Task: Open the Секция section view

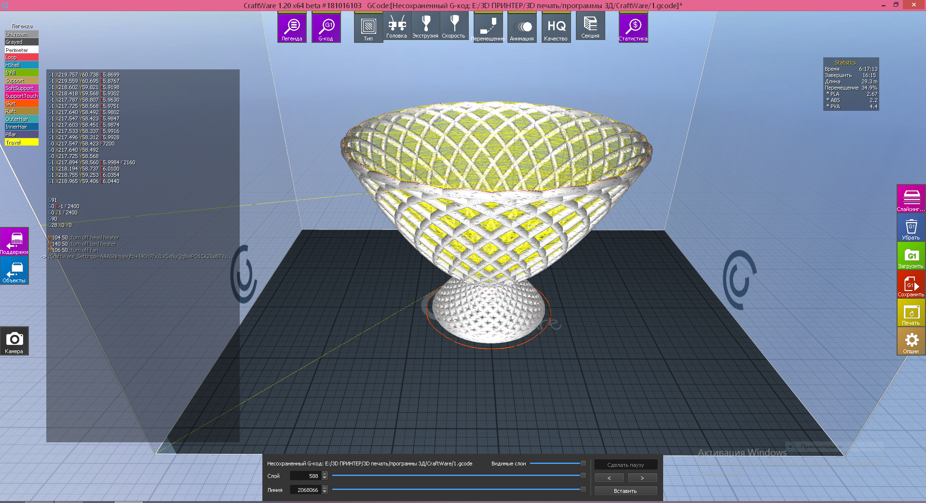Action: pyautogui.click(x=590, y=26)
